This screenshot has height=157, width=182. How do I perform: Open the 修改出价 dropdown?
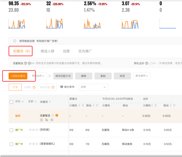click(38, 76)
